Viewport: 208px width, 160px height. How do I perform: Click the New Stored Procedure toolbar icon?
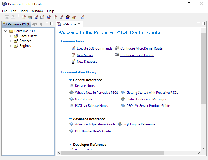[x=36, y=18]
